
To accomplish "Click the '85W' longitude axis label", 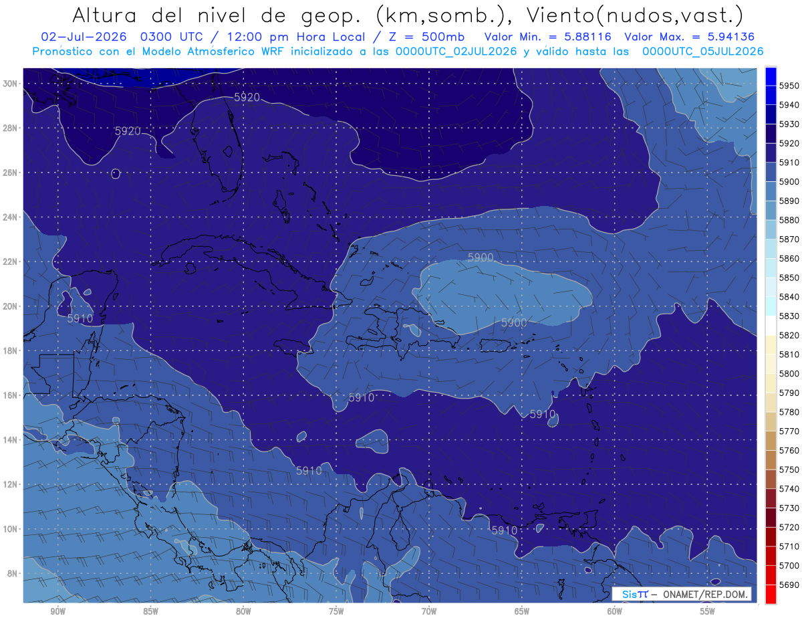I will pyautogui.click(x=150, y=611).
